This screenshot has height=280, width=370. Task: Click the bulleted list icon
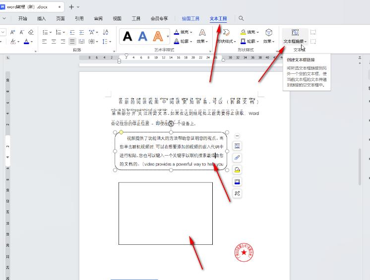click(45, 32)
